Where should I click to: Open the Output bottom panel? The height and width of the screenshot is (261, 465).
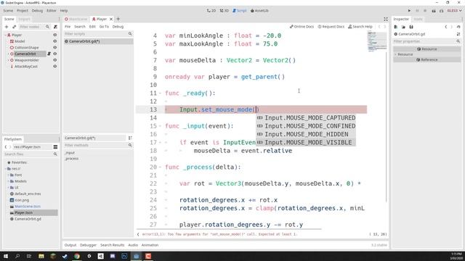[x=70, y=245]
